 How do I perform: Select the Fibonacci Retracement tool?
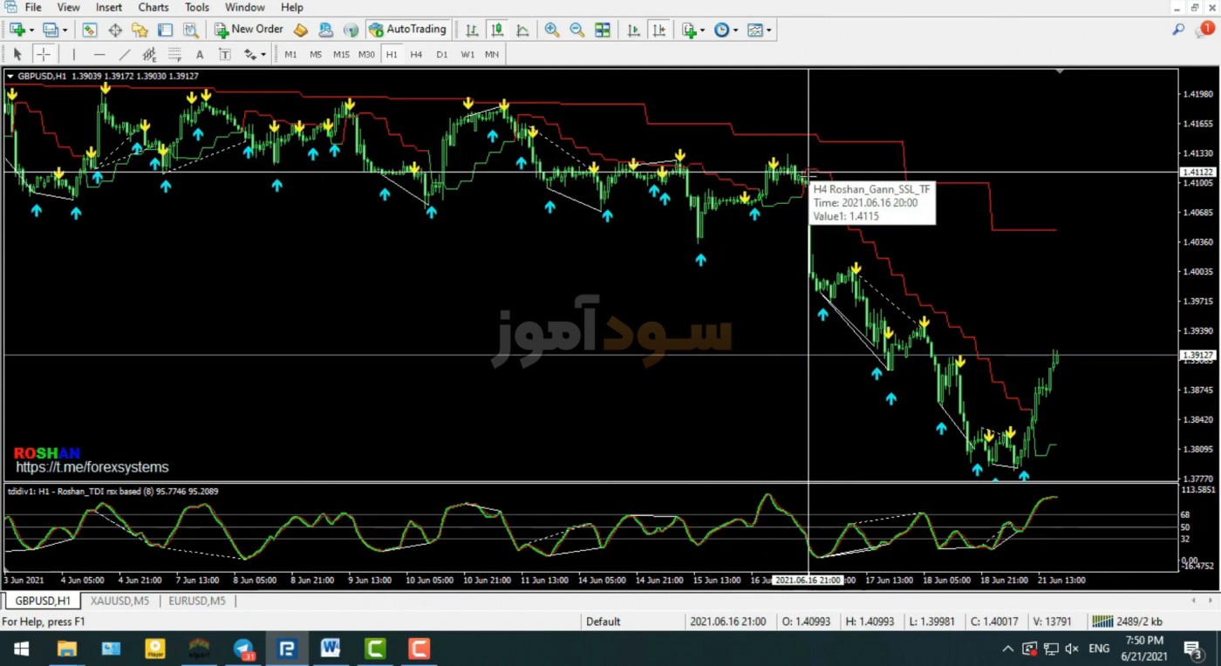pyautogui.click(x=174, y=54)
